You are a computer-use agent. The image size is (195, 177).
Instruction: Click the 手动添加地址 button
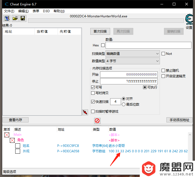tap(179, 120)
